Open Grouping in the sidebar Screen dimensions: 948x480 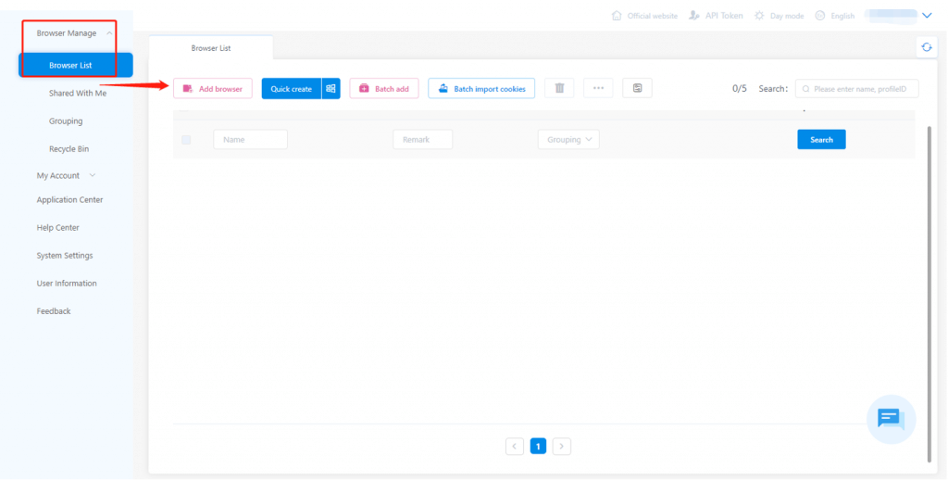pos(66,121)
